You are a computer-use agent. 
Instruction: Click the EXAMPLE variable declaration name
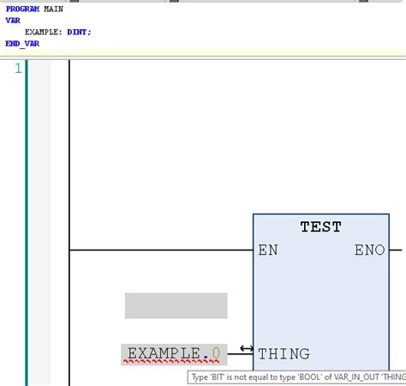click(x=42, y=32)
